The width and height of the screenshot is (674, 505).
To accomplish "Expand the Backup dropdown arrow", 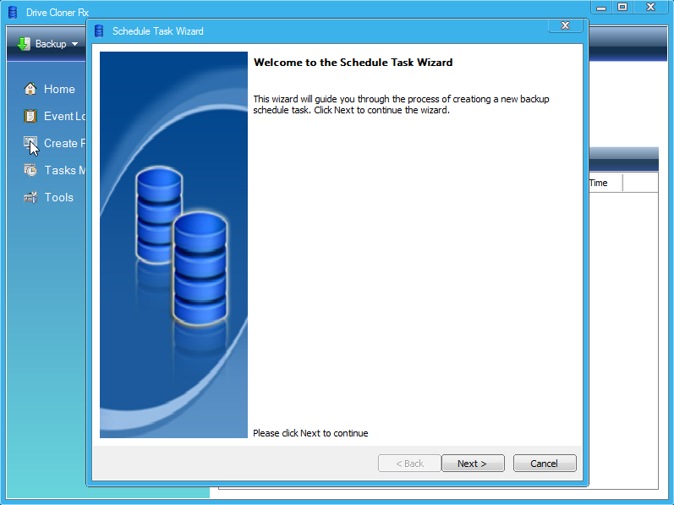I will (74, 44).
